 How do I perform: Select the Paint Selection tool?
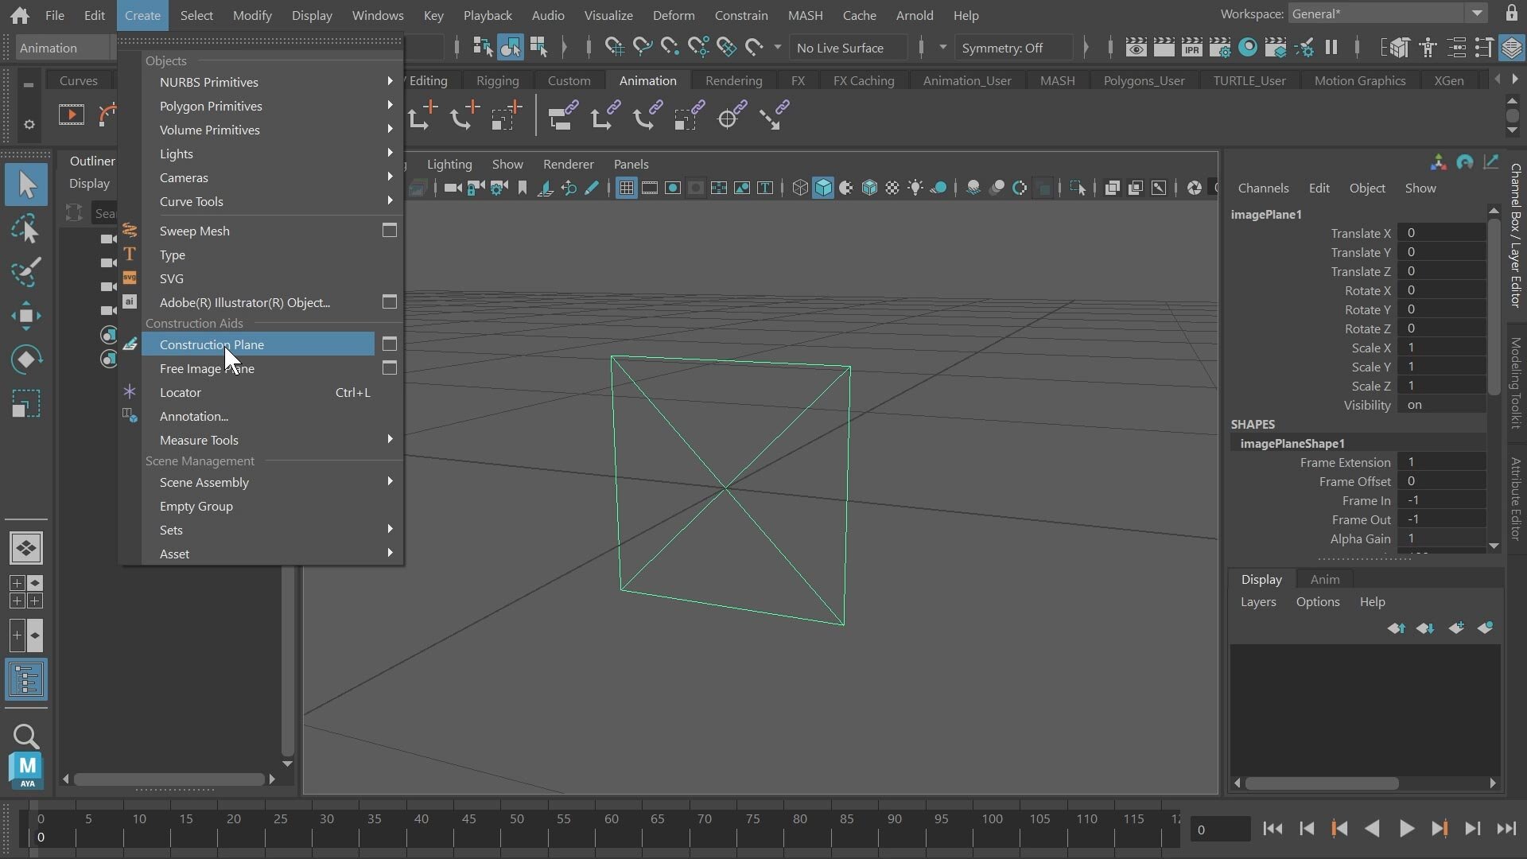tap(26, 272)
